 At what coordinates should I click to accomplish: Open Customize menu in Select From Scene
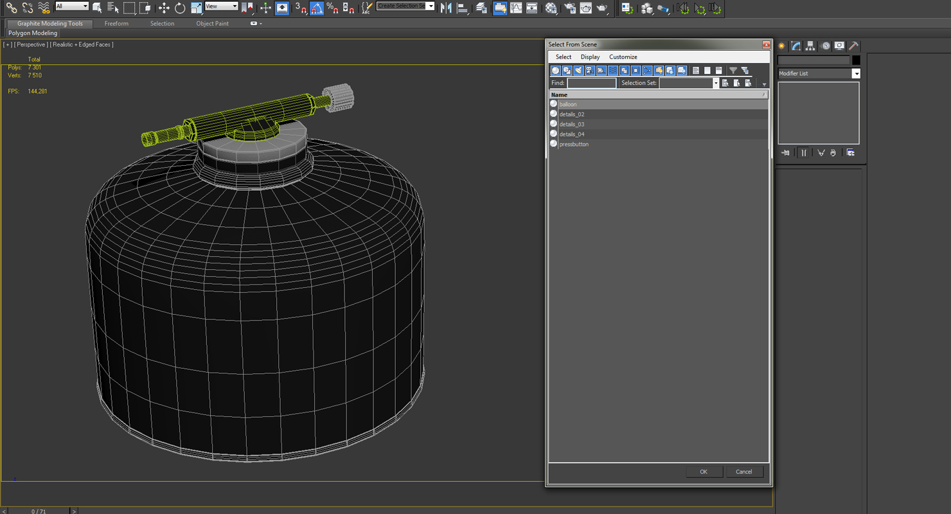tap(623, 57)
